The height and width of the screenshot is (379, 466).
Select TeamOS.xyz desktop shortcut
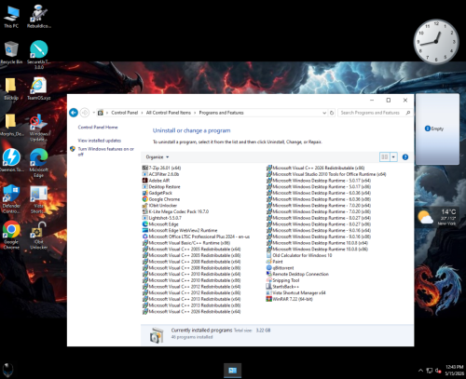point(38,88)
